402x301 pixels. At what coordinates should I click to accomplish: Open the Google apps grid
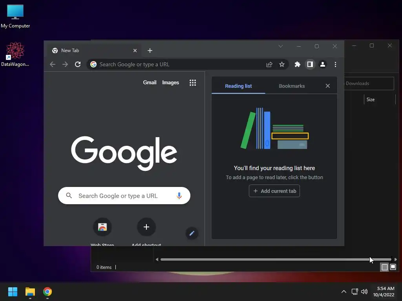click(192, 82)
